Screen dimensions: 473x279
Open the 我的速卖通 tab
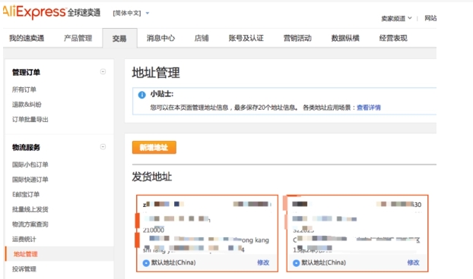(x=27, y=38)
